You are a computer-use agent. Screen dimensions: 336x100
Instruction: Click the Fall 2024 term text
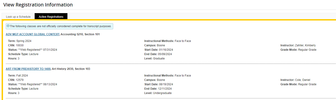click(22, 75)
